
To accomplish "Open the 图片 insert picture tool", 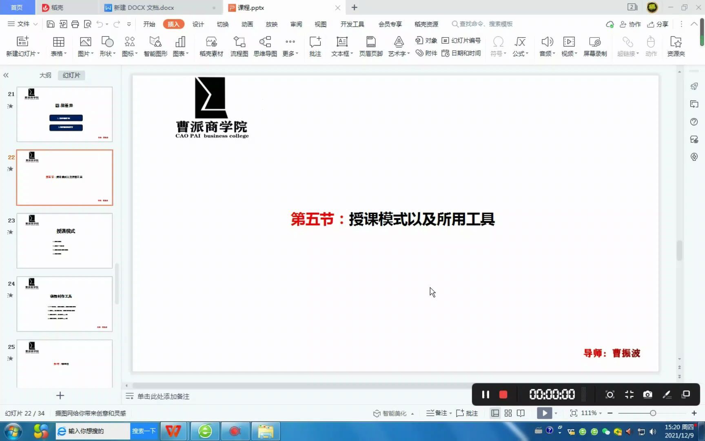I will pyautogui.click(x=85, y=46).
